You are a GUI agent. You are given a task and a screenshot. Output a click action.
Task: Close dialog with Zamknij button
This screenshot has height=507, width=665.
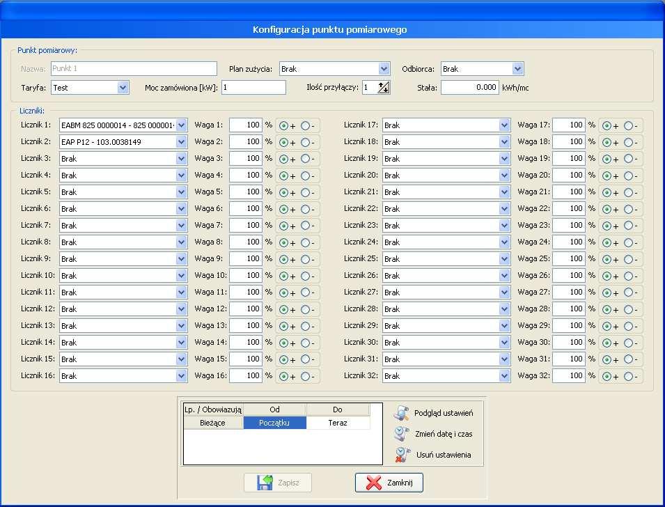click(389, 483)
